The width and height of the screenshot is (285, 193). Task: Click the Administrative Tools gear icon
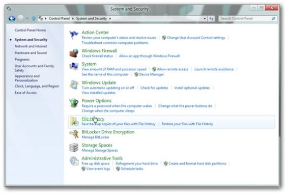point(74,161)
